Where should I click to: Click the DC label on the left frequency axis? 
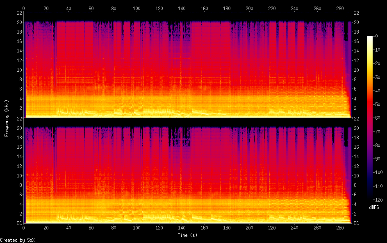tap(18, 223)
